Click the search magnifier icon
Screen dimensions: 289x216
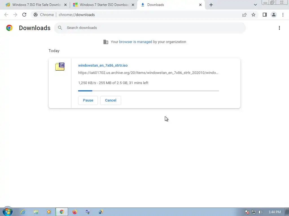click(x=60, y=28)
